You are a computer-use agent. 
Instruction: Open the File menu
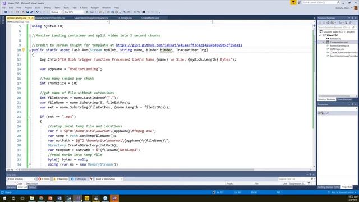[3, 7]
